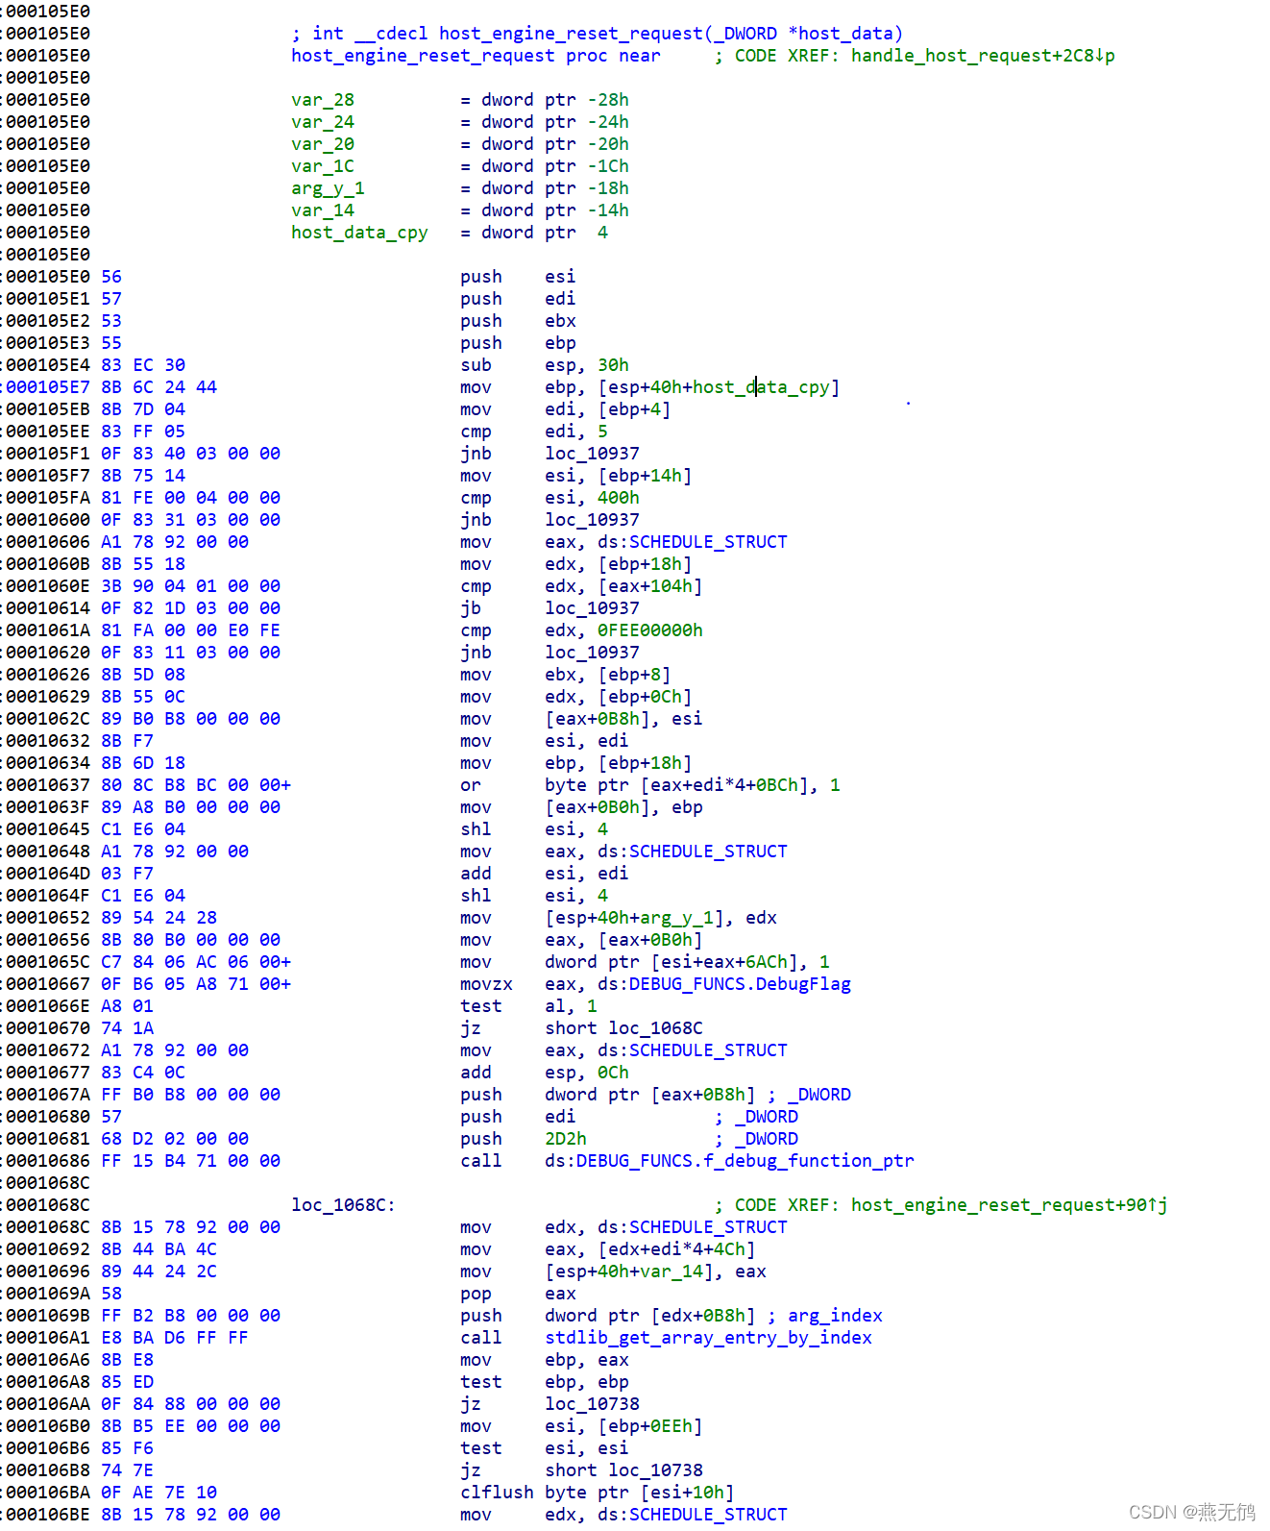Click 'add esi, edi' instruction
Viewport: 1270px width, 1531px height.
tap(544, 874)
